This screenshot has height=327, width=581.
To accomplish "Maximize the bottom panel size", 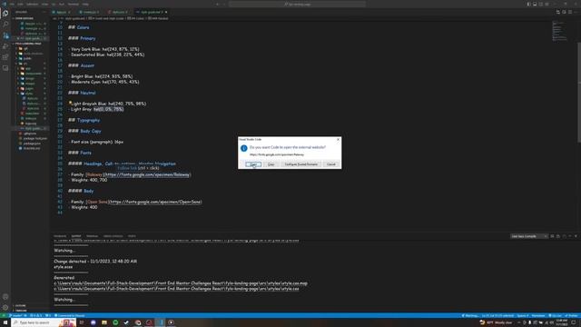I will coord(570,236).
